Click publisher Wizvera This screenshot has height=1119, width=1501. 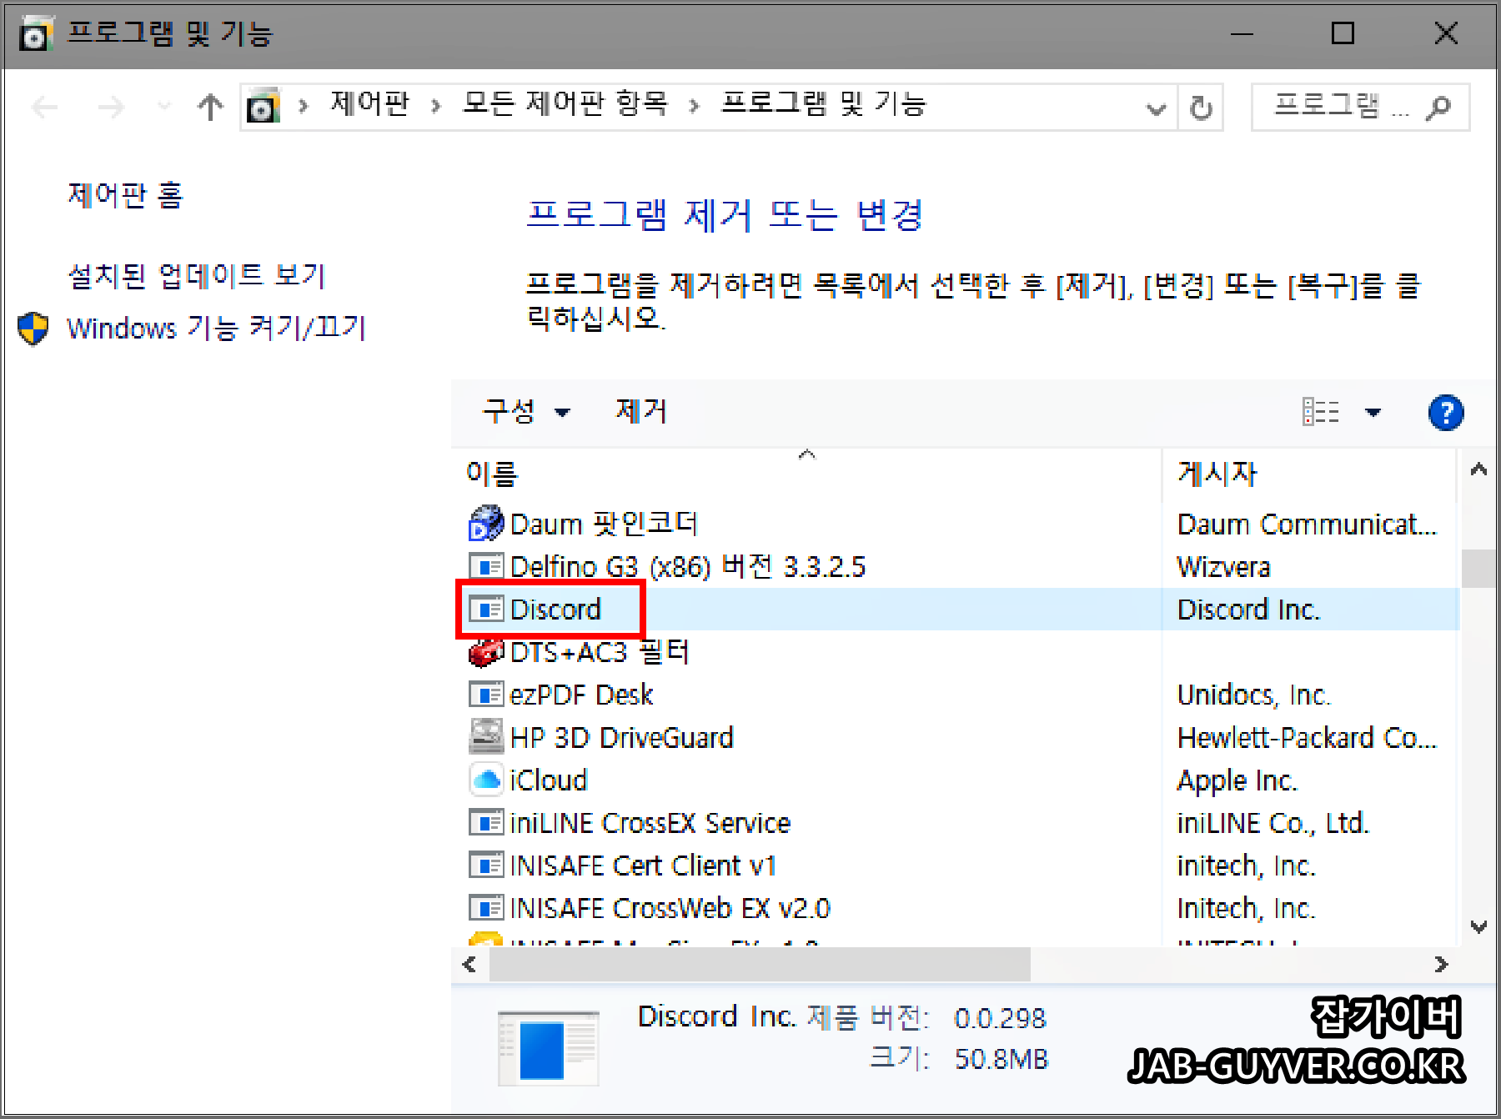coord(1223,567)
